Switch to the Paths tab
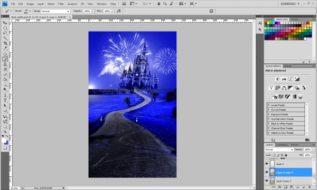 [x=294, y=145]
